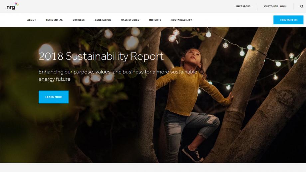This screenshot has width=306, height=172.
Task: Expand the Business navigation item
Action: (78, 20)
